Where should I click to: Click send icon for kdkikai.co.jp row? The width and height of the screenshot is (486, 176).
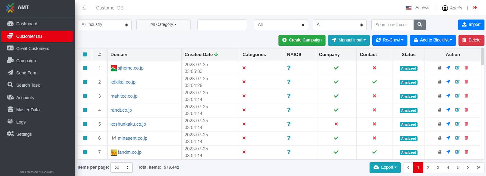pyautogui.click(x=448, y=82)
